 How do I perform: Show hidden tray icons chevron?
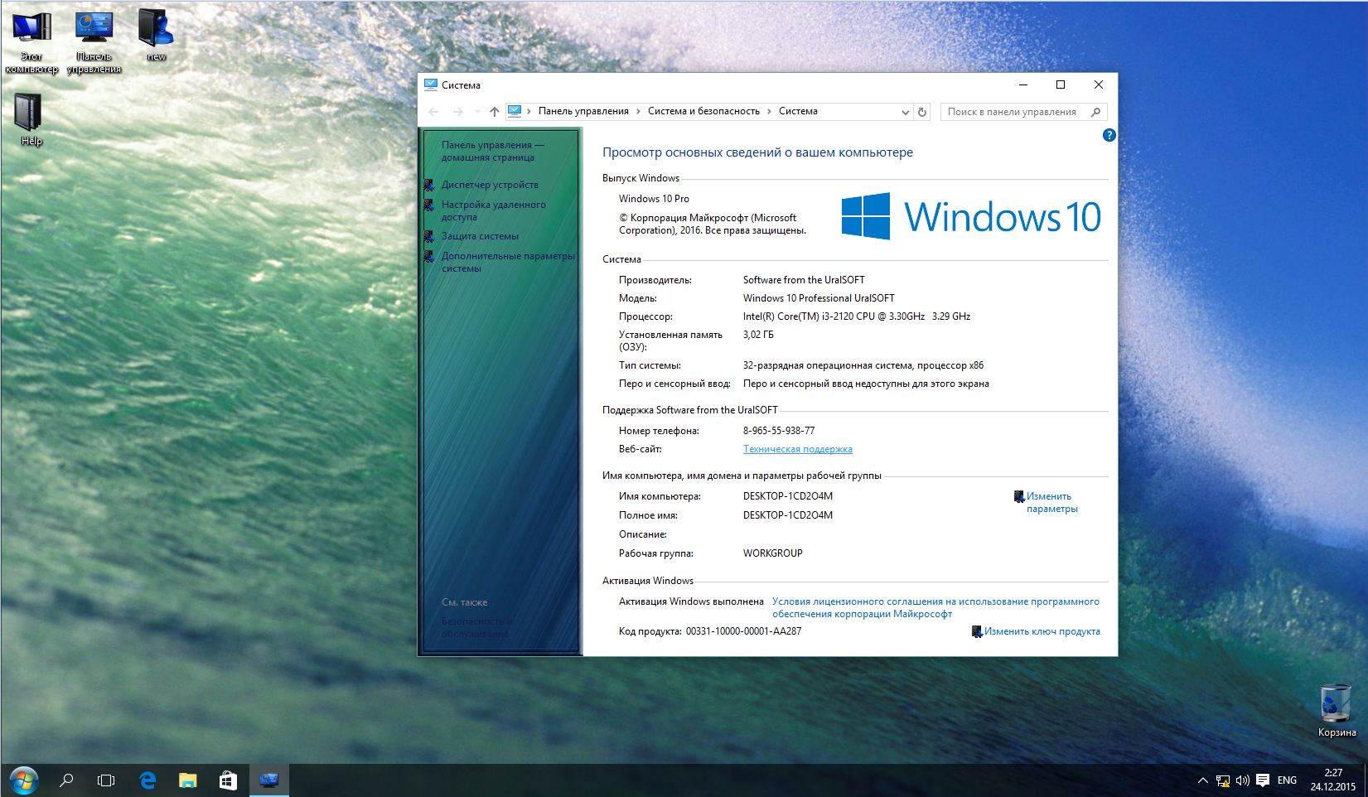click(1202, 780)
